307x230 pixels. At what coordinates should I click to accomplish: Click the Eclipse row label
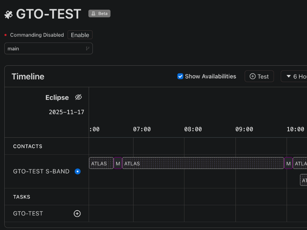click(57, 97)
